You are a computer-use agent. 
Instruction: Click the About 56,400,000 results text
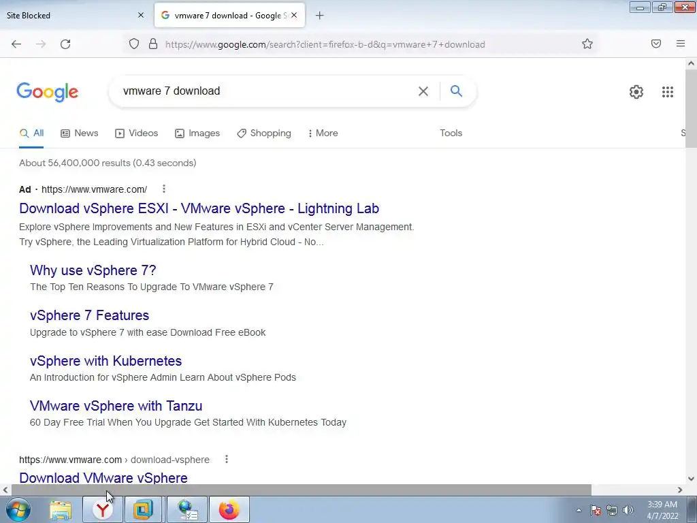point(108,163)
